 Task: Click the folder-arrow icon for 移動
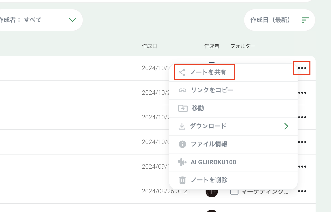183,108
